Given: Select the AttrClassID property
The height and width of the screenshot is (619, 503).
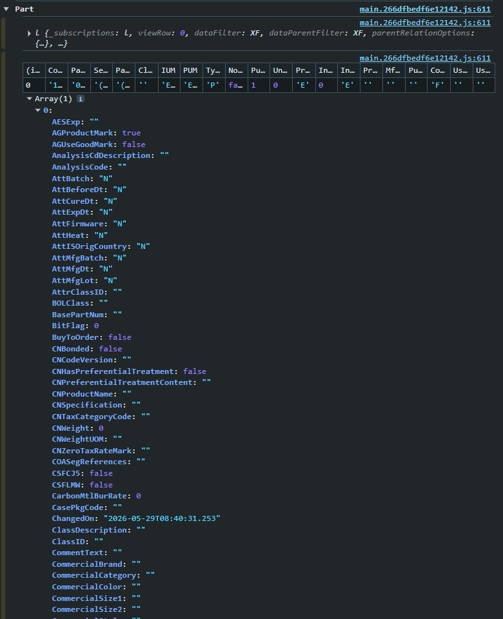Looking at the screenshot, I should tap(87, 292).
